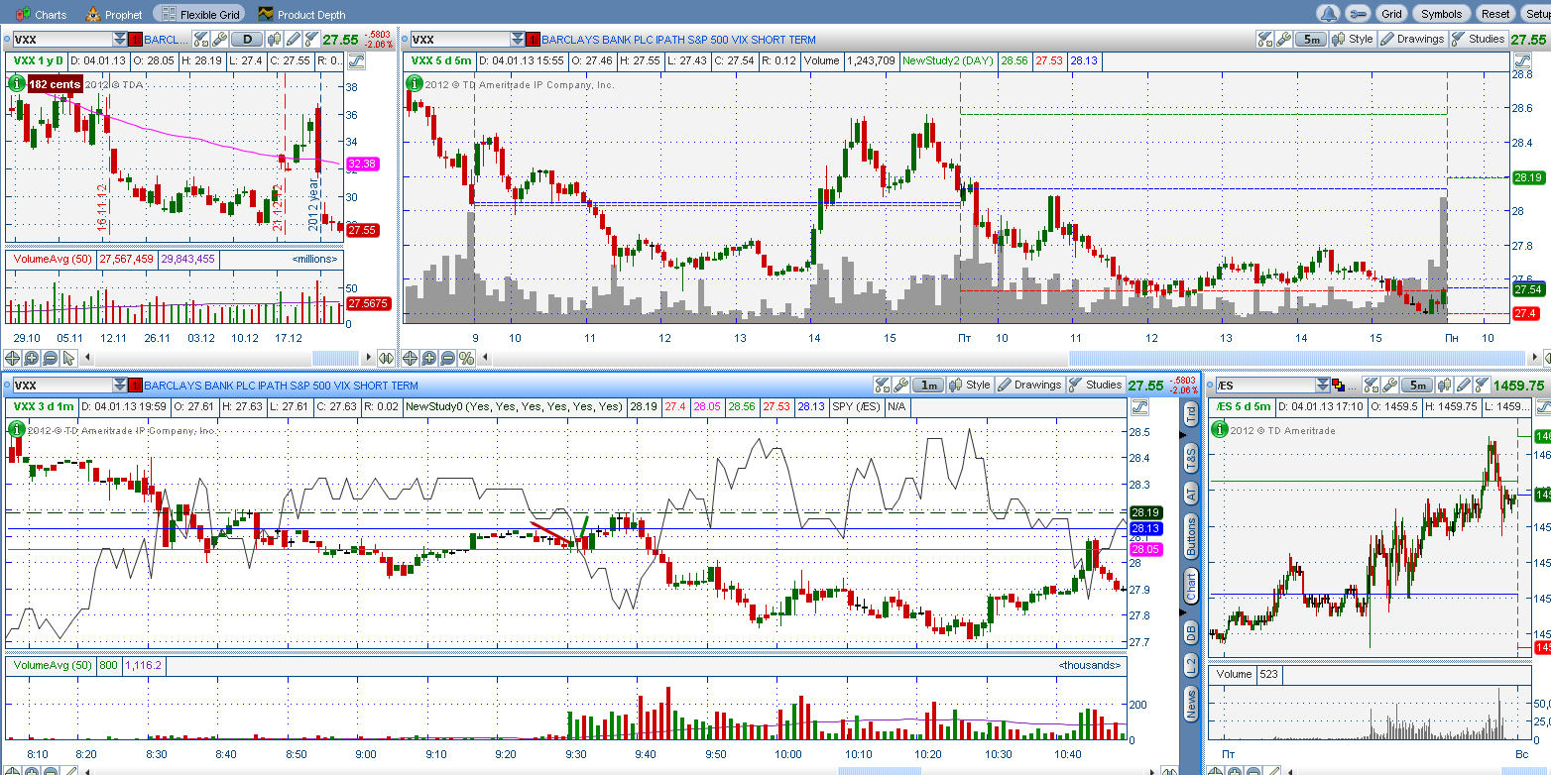This screenshot has height=775, width=1551.
Task: Click the info icon on the 5-day VXX chart
Action: (415, 83)
